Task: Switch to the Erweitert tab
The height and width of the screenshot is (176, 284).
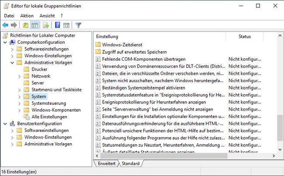Action: point(107,163)
